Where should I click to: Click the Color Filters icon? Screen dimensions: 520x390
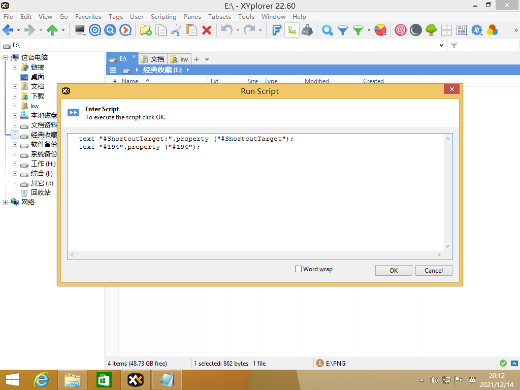coord(492,30)
